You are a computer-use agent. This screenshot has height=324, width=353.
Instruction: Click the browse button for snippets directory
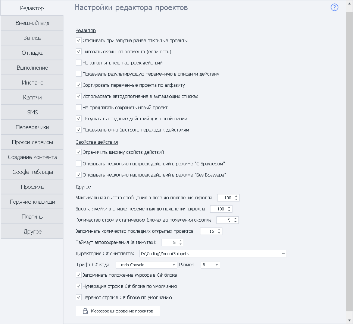pos(284,254)
